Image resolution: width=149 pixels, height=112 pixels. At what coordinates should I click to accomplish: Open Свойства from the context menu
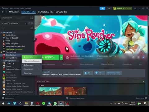pyautogui.click(x=32, y=73)
